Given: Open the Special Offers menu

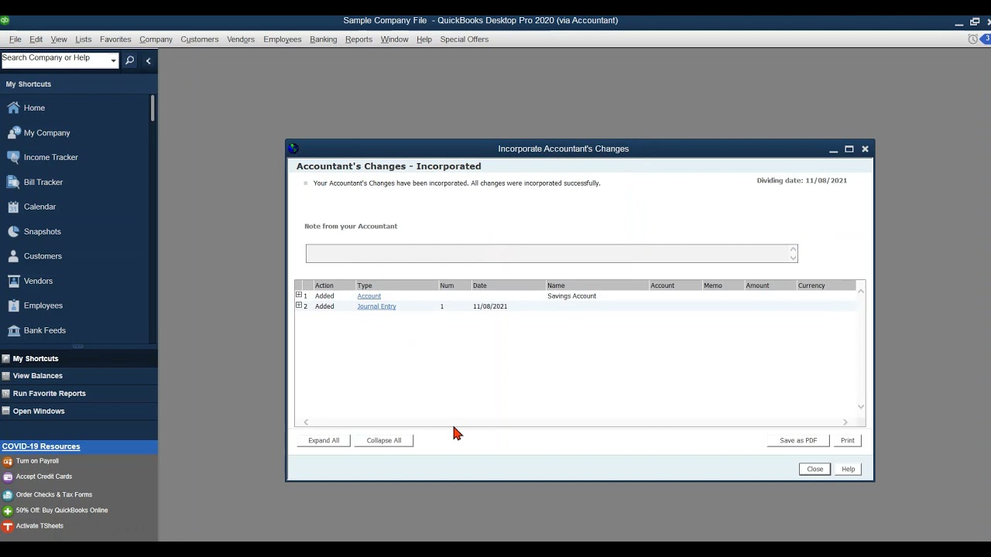Looking at the screenshot, I should click(x=464, y=39).
